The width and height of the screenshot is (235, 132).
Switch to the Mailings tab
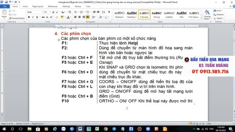pos(66,6)
